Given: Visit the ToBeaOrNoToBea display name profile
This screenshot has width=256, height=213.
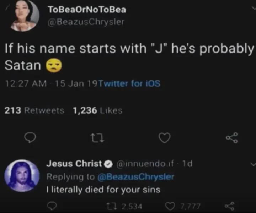Looking at the screenshot, I should tap(86, 10).
